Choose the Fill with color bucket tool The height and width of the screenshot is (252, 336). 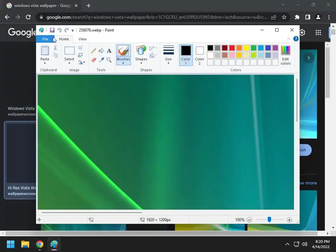[x=101, y=51]
